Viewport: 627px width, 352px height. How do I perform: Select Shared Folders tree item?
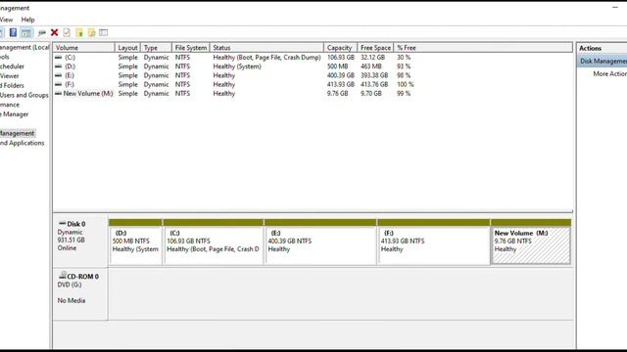tap(12, 85)
